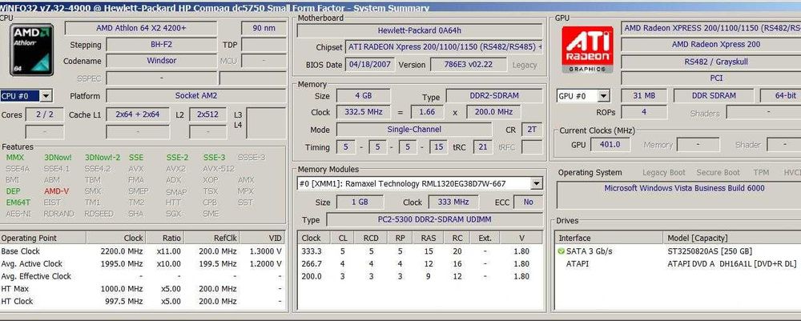This screenshot has width=801, height=321.
Task: Click the SSE-3 feature label
Action: pos(214,158)
